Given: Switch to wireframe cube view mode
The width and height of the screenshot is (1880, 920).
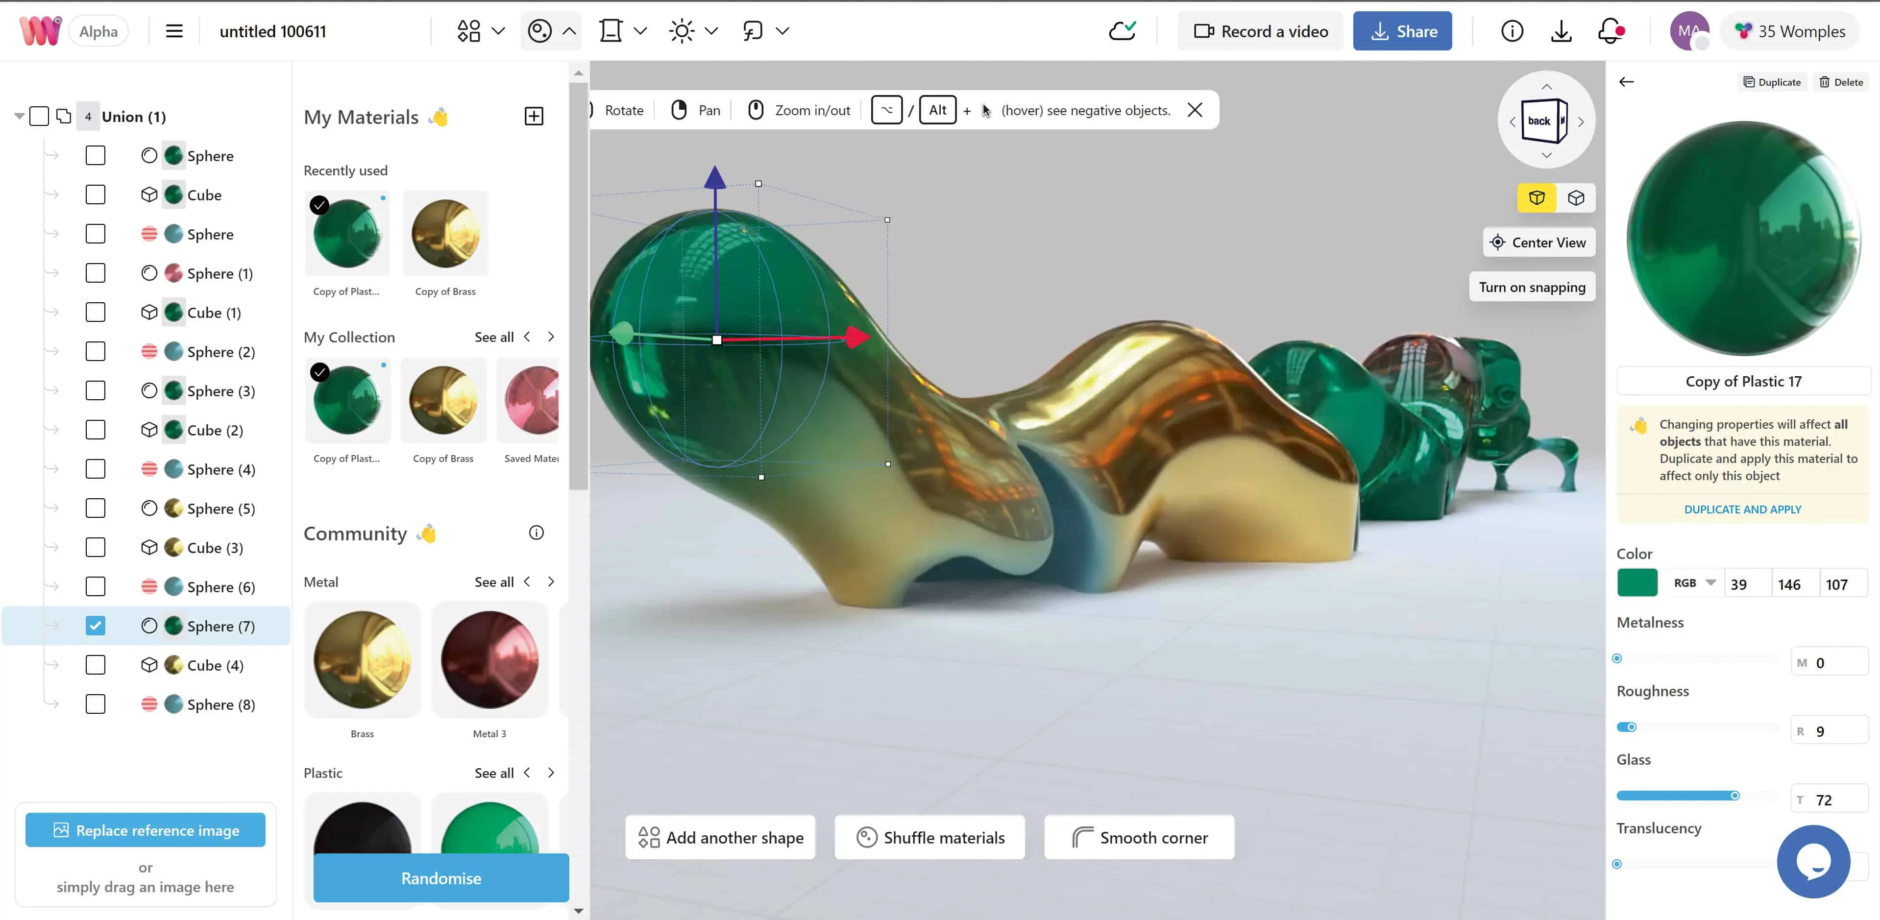Looking at the screenshot, I should 1576,198.
